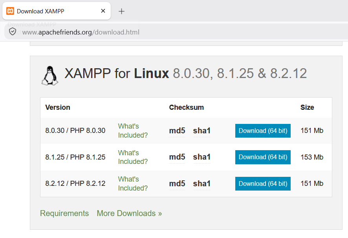
Task: Open What's Included for 8.1.25
Action: tap(133, 157)
